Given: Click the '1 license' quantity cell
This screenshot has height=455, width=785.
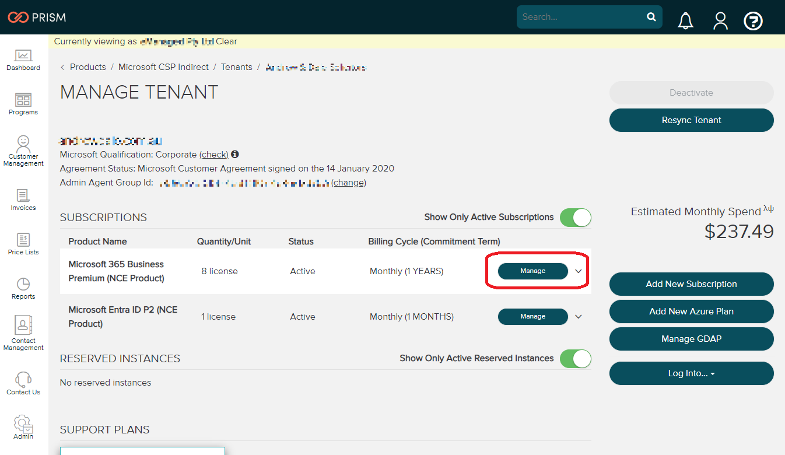Looking at the screenshot, I should [x=218, y=317].
